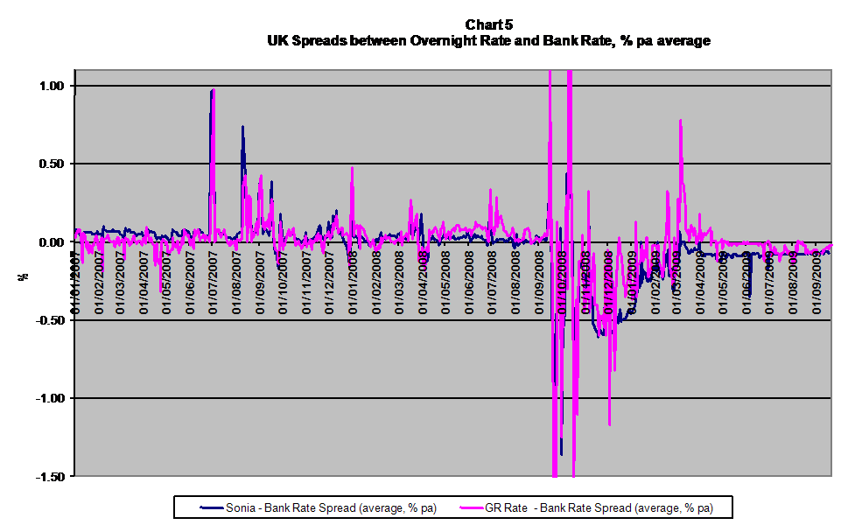Select the blue downward dip near 01/06/2009
Image resolution: width=855 pixels, height=525 pixels.
tap(749, 296)
